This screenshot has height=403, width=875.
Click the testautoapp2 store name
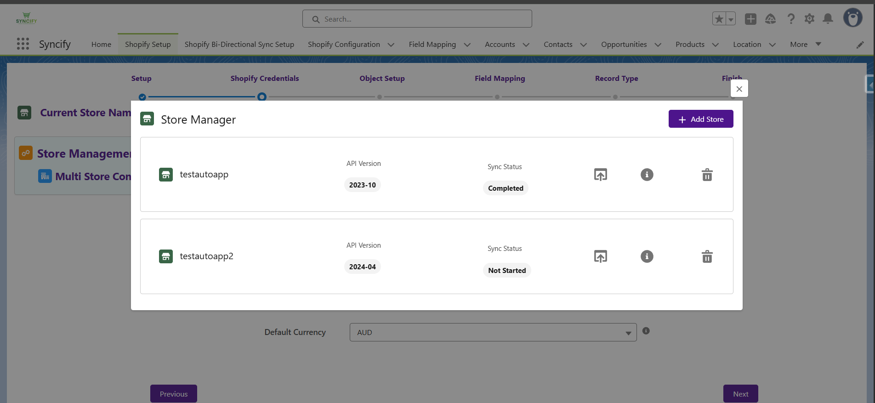206,256
